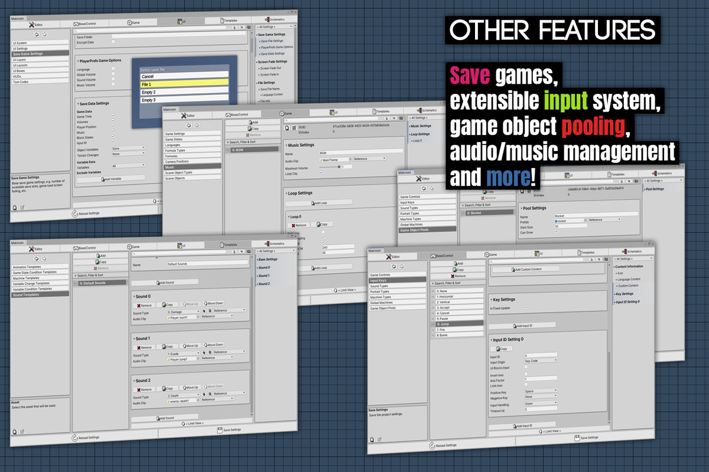Click the object picker circle for Player-ouch1 clip
The image size is (709, 472).
(x=197, y=316)
